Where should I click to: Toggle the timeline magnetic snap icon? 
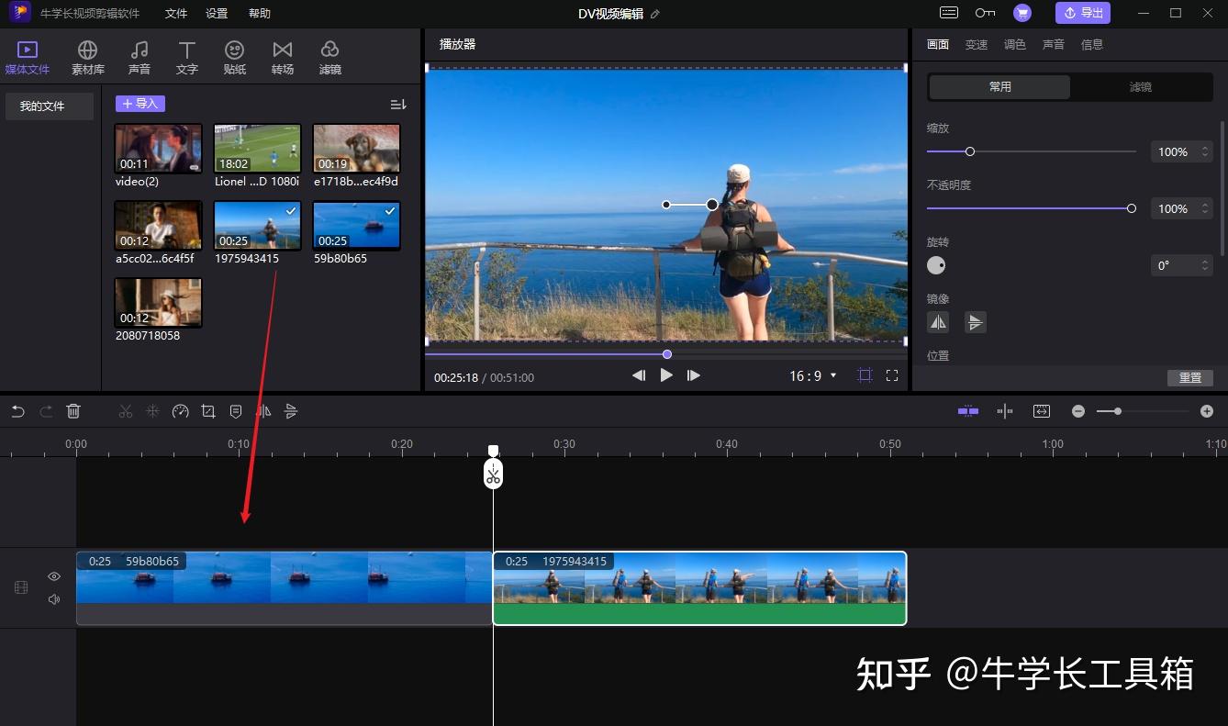968,411
